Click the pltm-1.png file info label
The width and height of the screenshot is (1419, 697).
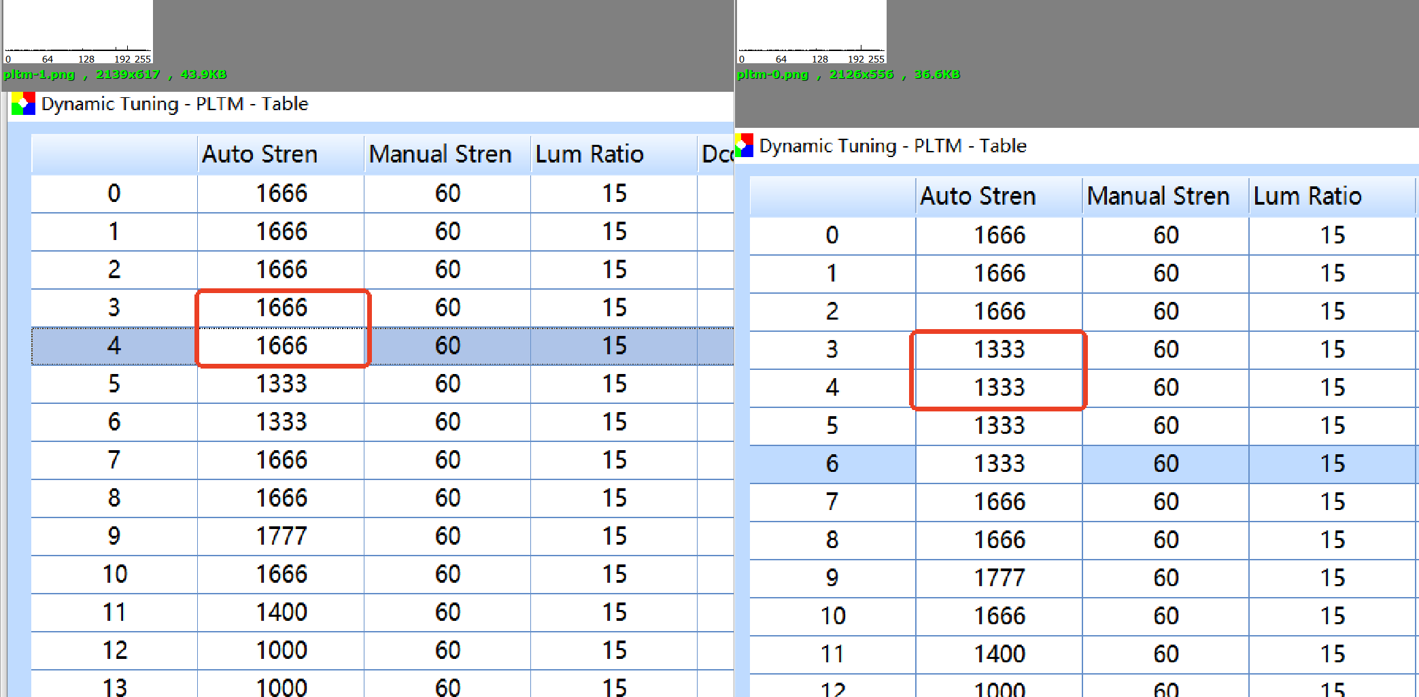click(115, 75)
